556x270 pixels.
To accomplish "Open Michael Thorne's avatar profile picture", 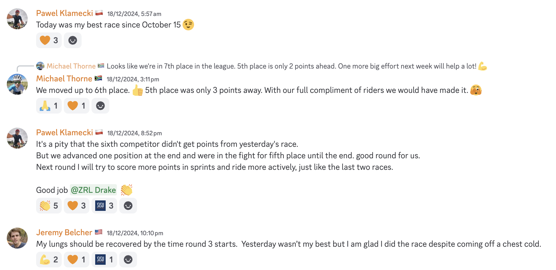I will pos(17,84).
